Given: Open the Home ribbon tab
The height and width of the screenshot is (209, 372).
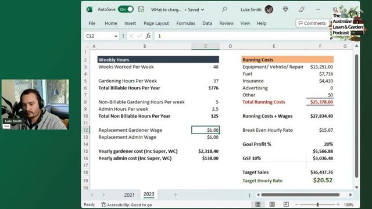Looking at the screenshot, I should coord(111,23).
